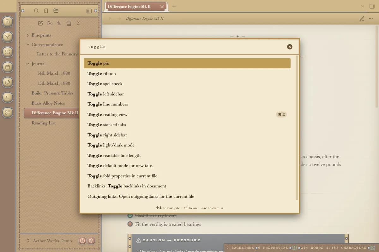
Task: Open the '15th March 1888' journal note
Action: click(53, 83)
